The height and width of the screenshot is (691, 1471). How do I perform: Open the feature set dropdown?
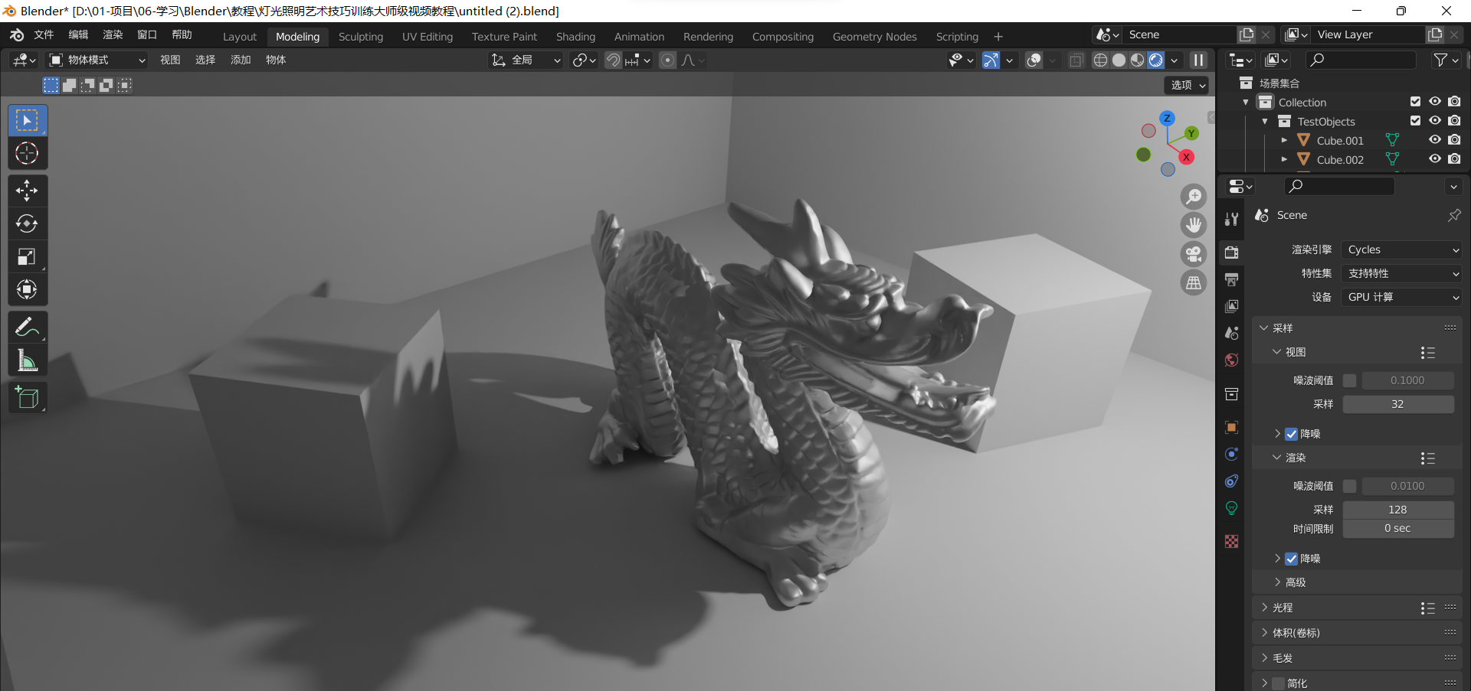point(1401,274)
